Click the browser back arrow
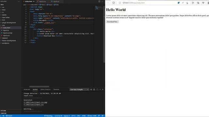Image resolution: width=209 pixels, height=117 pixels. [x=108, y=3]
